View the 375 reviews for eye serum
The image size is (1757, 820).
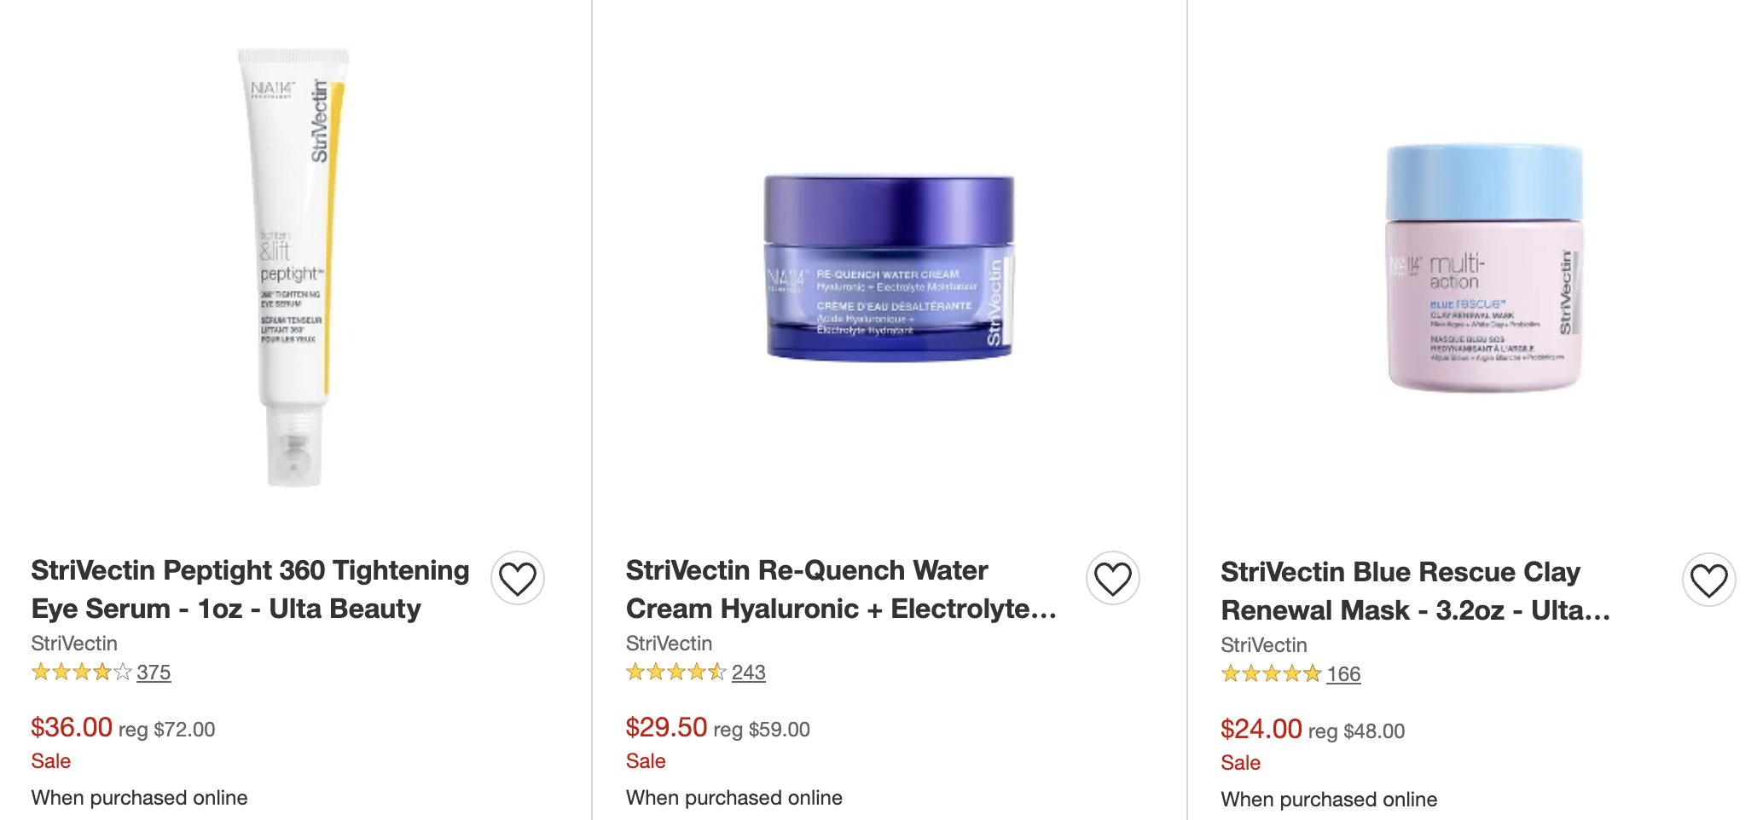click(x=154, y=673)
